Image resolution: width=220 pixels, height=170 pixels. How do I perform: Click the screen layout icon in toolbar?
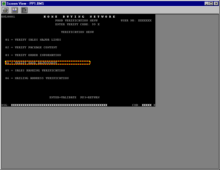coord(15,10)
